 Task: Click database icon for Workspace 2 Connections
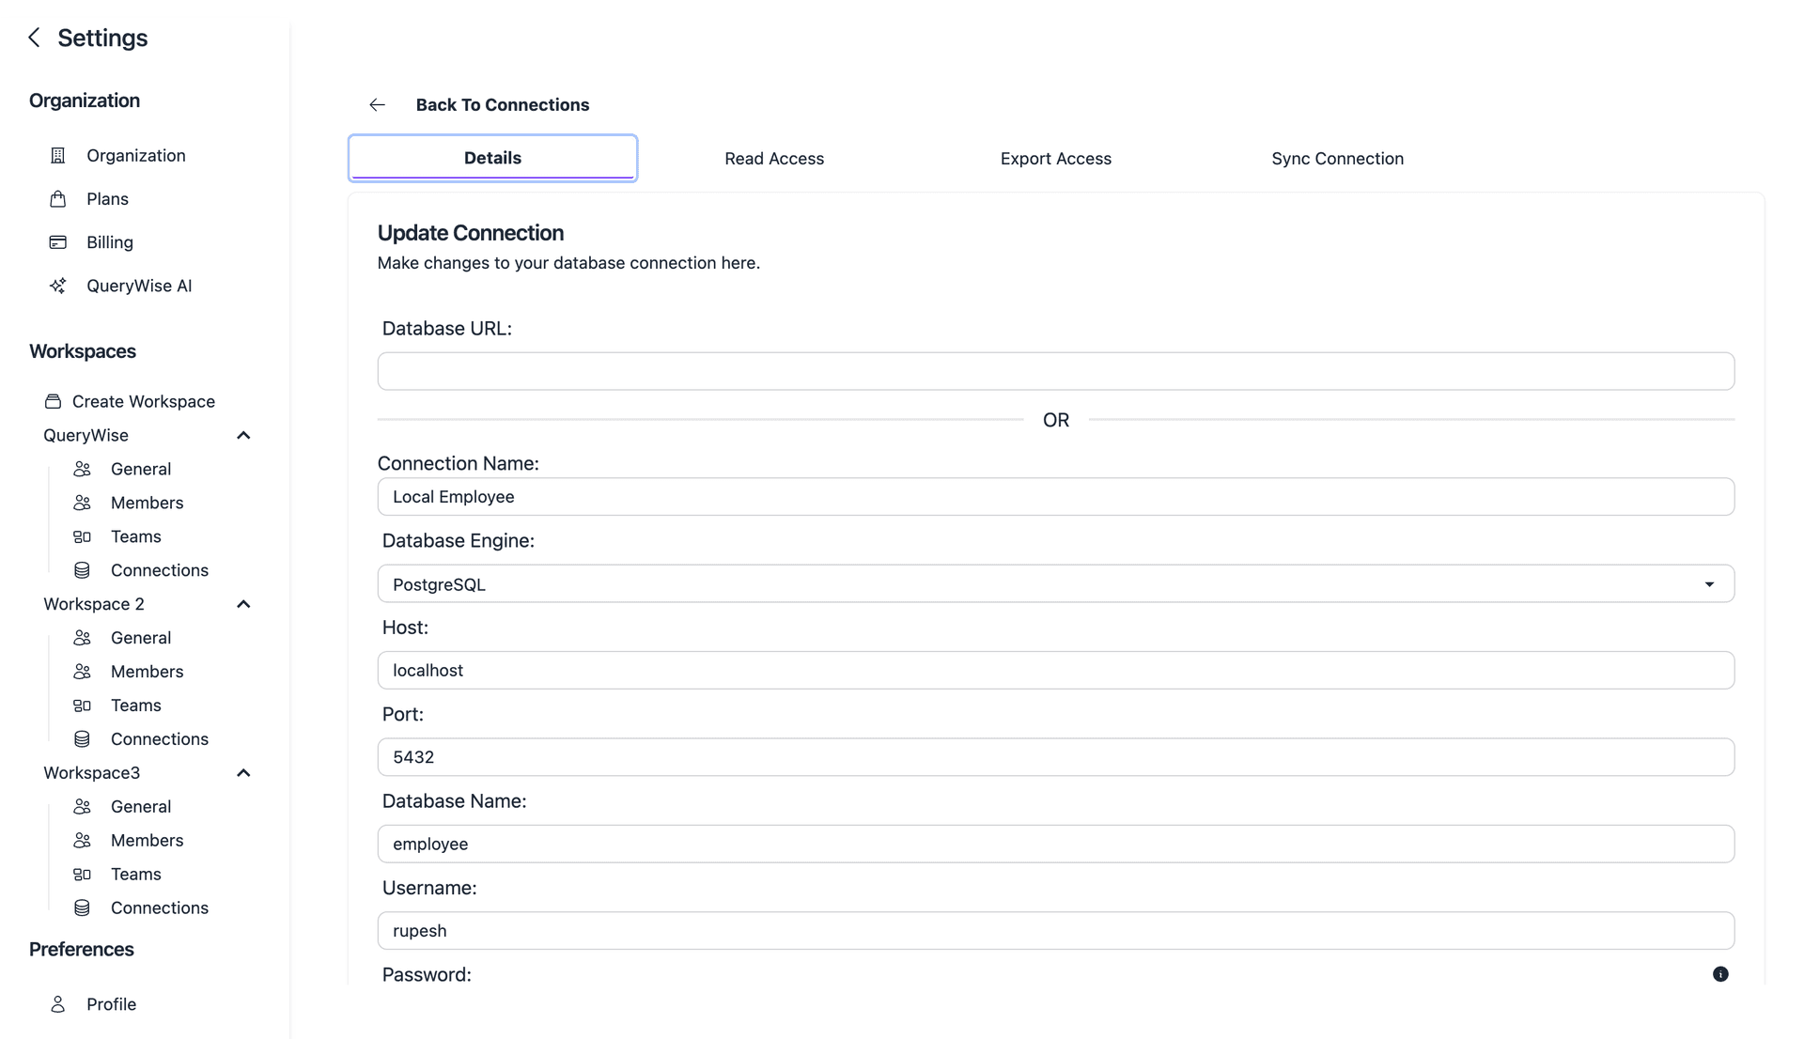[x=83, y=739]
